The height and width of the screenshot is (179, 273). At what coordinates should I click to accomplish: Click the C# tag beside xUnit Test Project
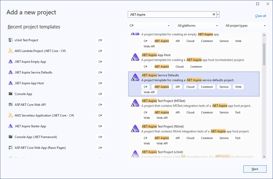100,40
